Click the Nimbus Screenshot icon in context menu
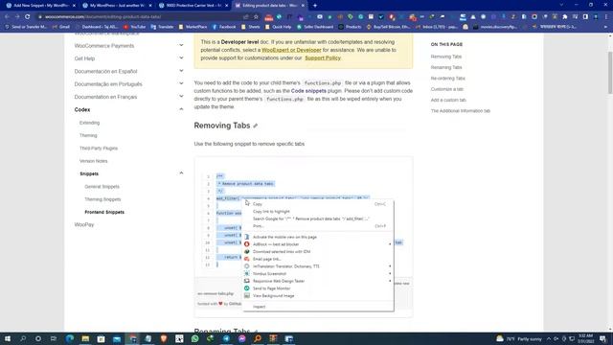 click(247, 273)
